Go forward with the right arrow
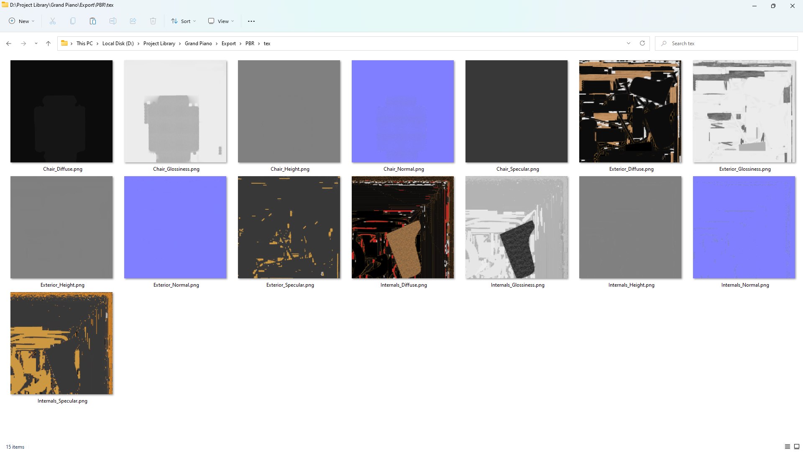 click(23, 44)
